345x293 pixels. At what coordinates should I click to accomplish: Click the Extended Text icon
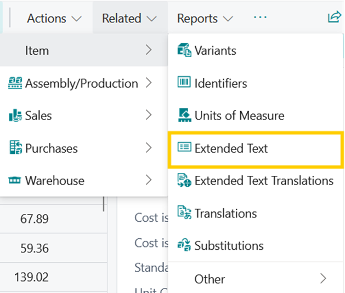point(184,148)
